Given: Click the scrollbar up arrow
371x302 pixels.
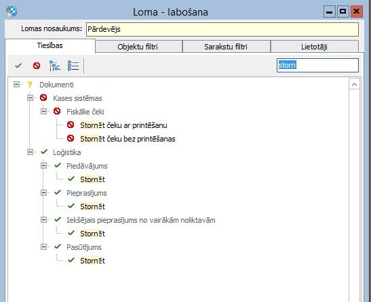Looking at the screenshot, I should 354,85.
